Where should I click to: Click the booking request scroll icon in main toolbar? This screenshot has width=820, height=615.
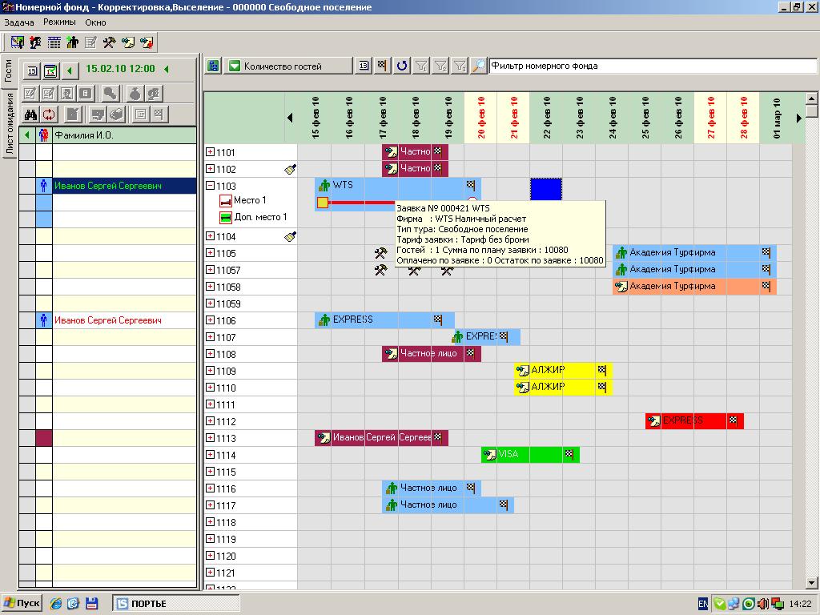[127, 42]
